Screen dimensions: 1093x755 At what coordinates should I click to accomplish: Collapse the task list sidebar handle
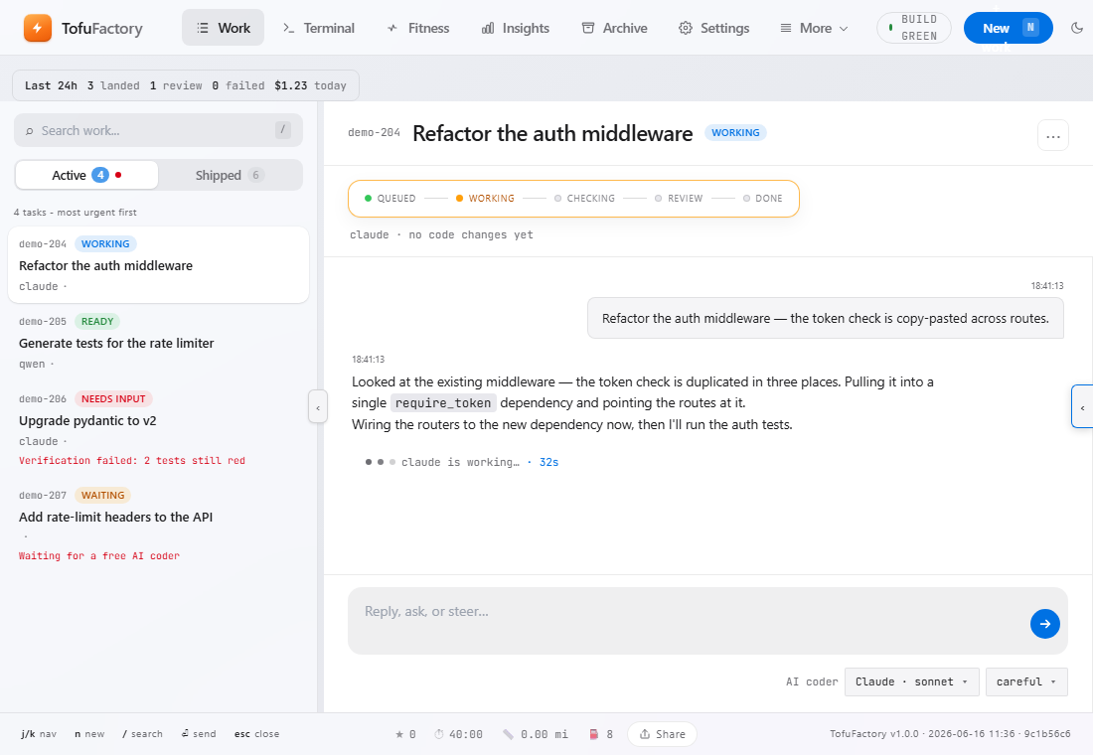(x=318, y=407)
